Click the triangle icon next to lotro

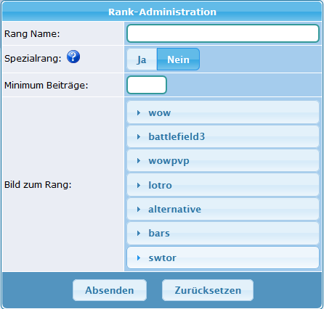139,186
